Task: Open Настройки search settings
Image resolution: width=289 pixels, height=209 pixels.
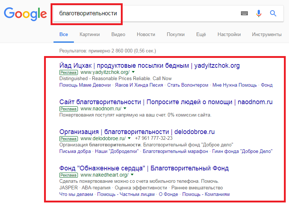Action: (229, 35)
